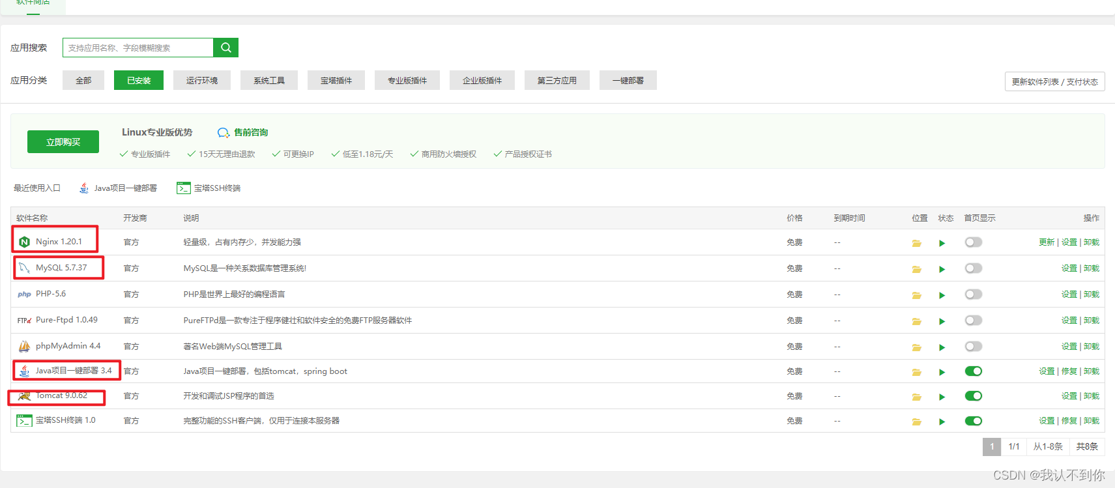Click the status play icon for phpMyAdmin
The image size is (1115, 488).
(x=942, y=347)
